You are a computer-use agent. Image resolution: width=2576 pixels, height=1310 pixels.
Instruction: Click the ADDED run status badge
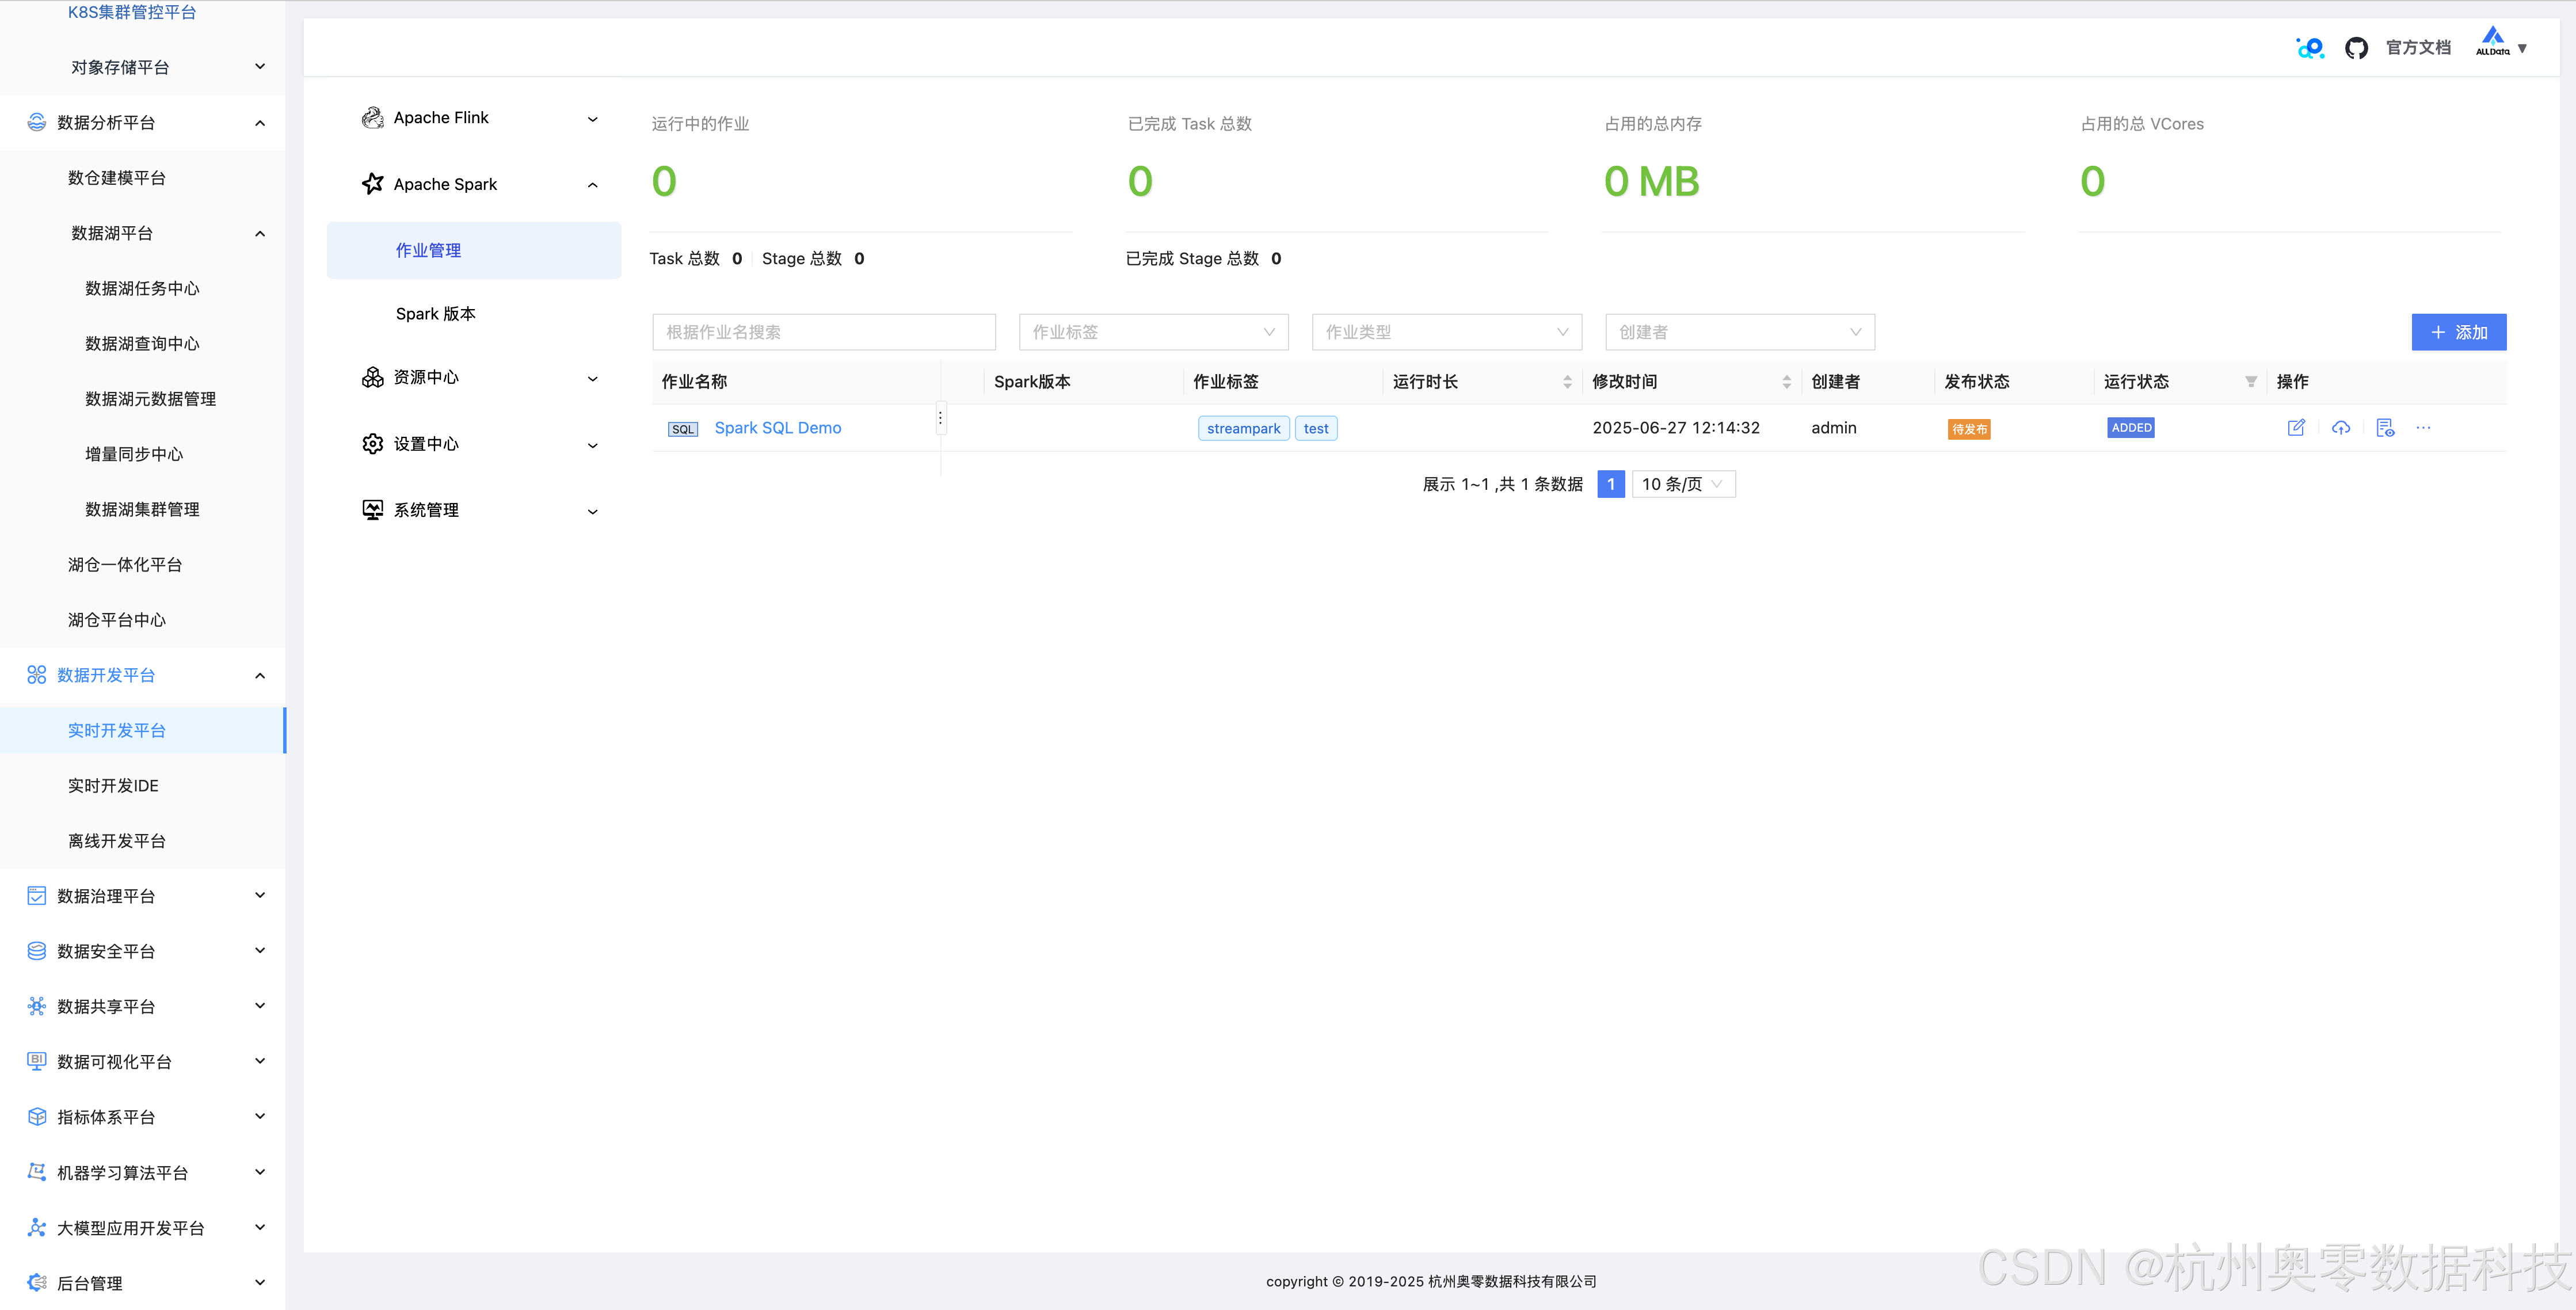coord(2131,428)
